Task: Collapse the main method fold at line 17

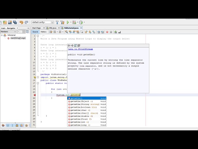Action: coord(38,83)
